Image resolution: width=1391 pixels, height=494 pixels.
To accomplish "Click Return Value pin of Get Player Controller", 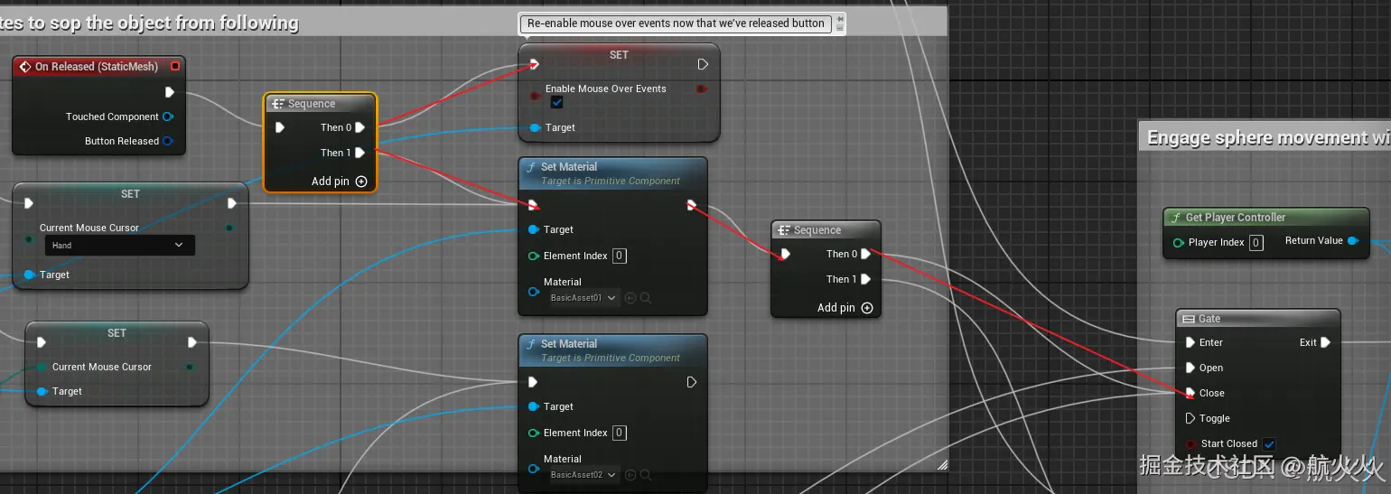I will 1352,241.
